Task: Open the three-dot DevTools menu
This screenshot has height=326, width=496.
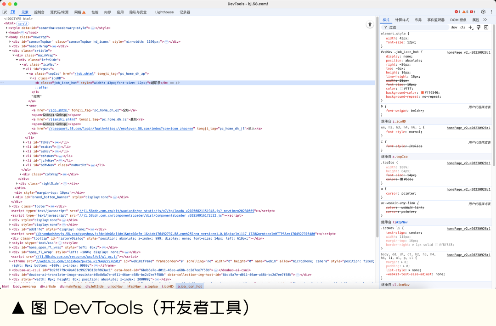Action: [490, 12]
